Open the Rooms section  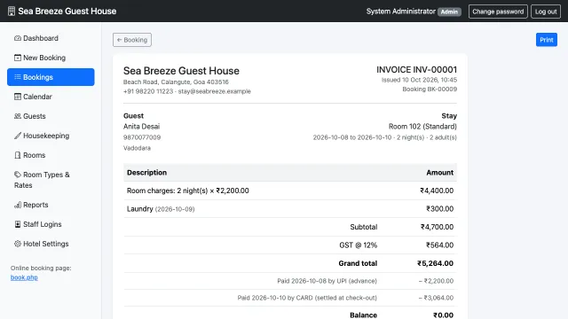point(51,155)
